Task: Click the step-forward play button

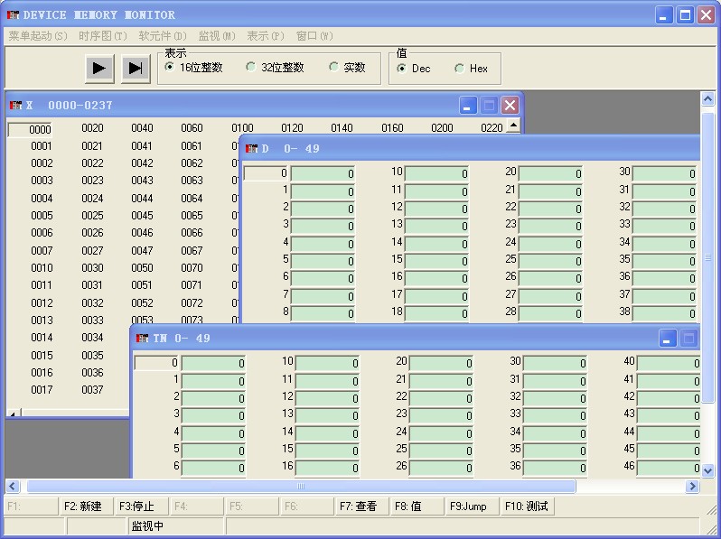Action: coord(136,68)
